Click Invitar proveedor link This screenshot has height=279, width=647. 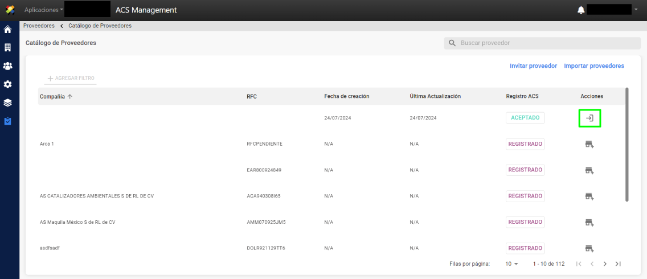pos(534,65)
